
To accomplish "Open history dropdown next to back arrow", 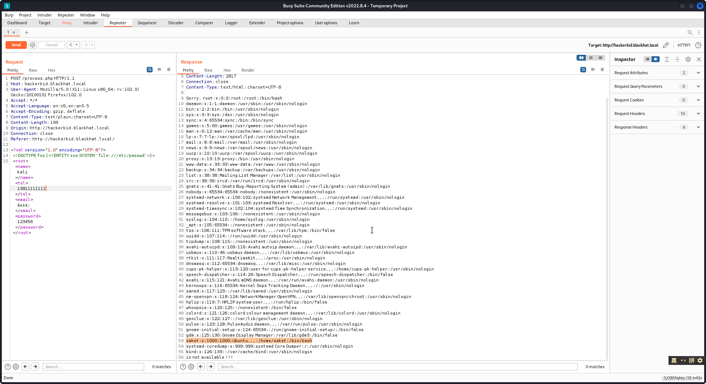I will click(x=77, y=45).
